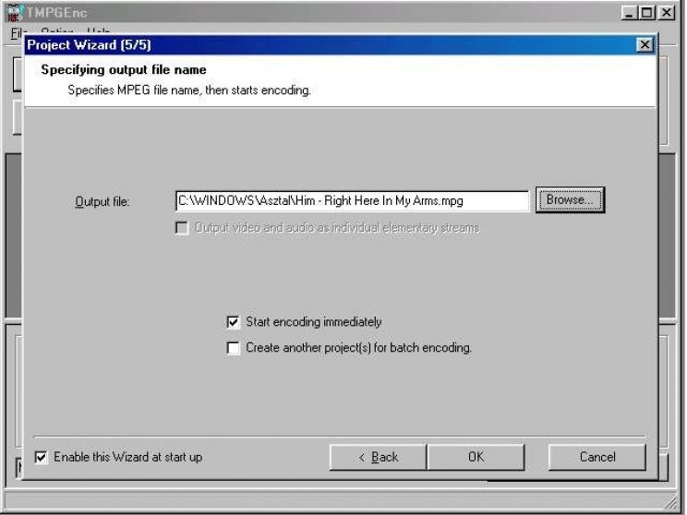The image size is (687, 515).
Task: Focus the Output file path field
Action: coord(352,201)
